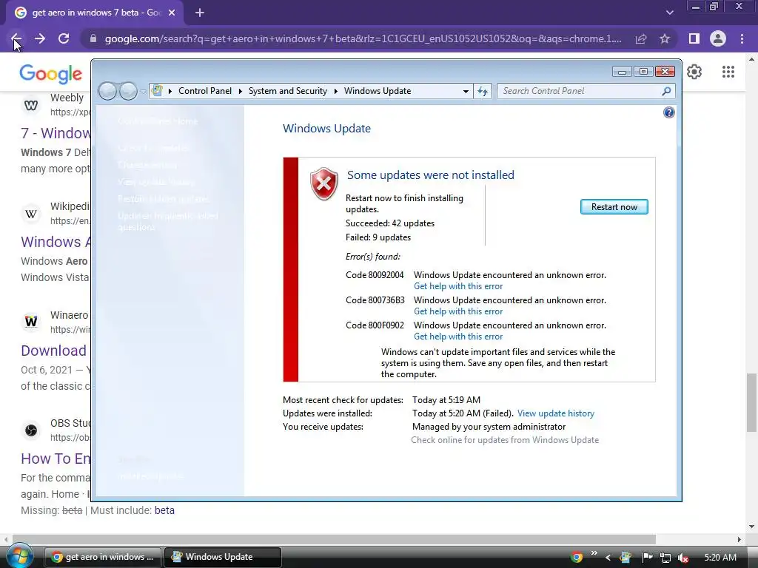This screenshot has width=758, height=568.
Task: Click the Must include beta link
Action: (164, 510)
